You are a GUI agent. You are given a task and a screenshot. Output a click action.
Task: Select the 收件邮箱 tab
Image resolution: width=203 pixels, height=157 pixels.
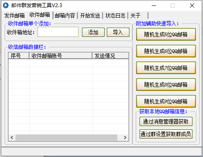(40, 15)
